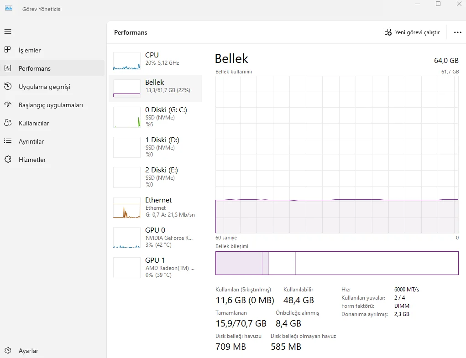Click the Bellek heading title
This screenshot has width=466, height=358.
pyautogui.click(x=231, y=58)
